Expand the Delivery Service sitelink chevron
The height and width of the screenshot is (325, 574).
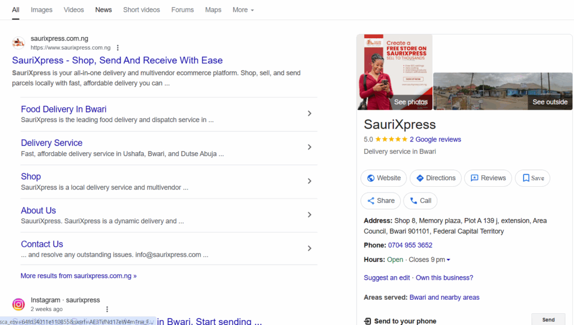[309, 147]
